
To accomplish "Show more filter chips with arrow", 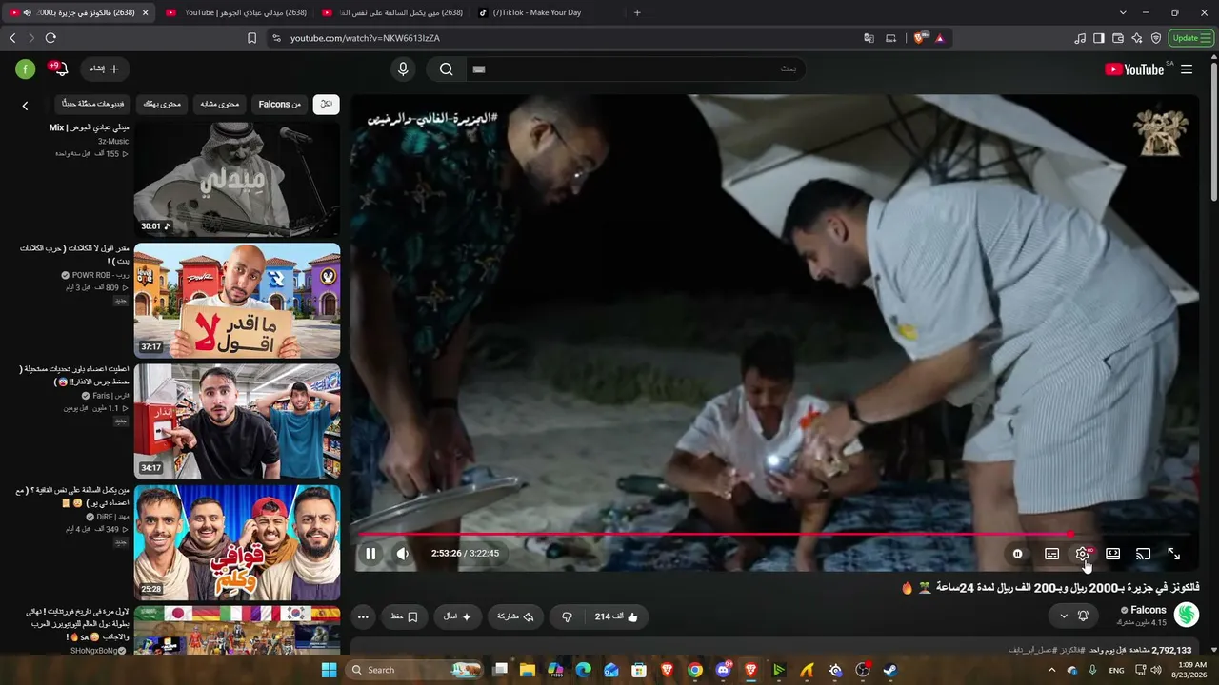I will (26, 106).
